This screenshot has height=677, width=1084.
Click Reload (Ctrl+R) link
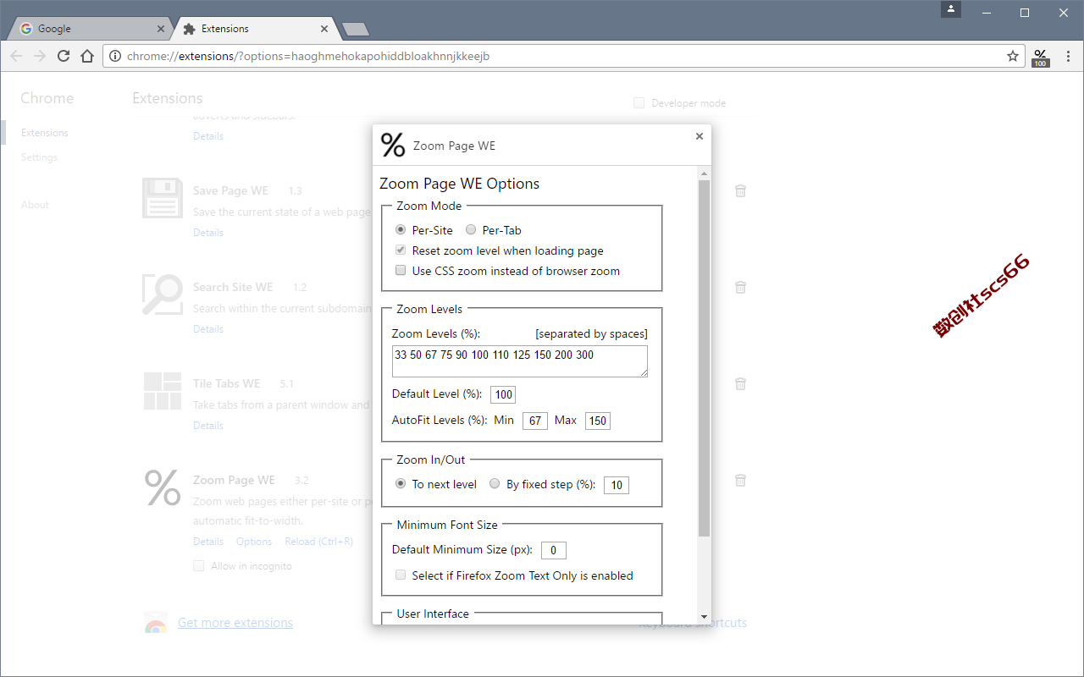[318, 542]
